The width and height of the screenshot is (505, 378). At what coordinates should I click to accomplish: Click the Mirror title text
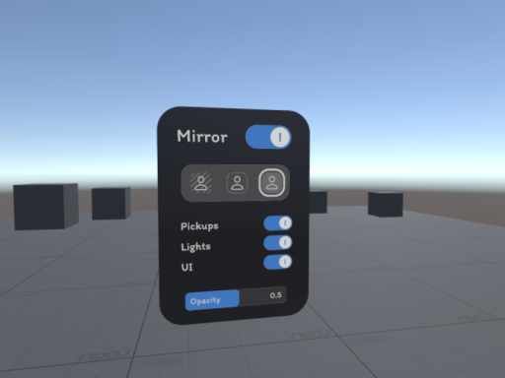pyautogui.click(x=202, y=137)
